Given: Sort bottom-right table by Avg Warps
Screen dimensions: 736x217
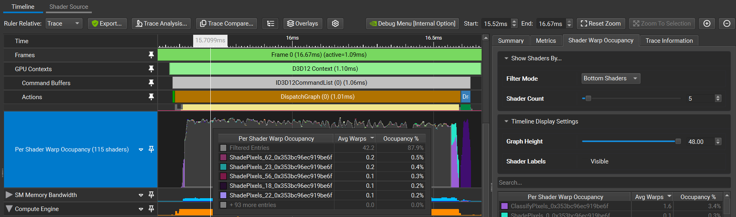Looking at the screenshot, I should click(x=653, y=197).
